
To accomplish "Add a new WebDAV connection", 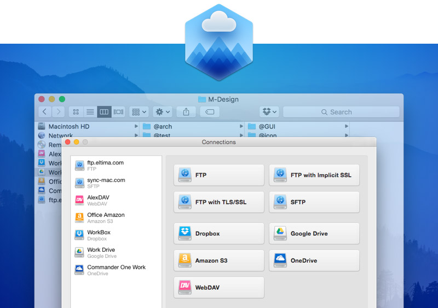I will [x=218, y=287].
